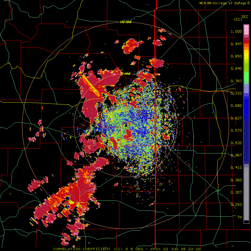Image resolution: width=251 pixels, height=251 pixels.
Task: Select the 0.680 scale value
Action: [236, 106]
